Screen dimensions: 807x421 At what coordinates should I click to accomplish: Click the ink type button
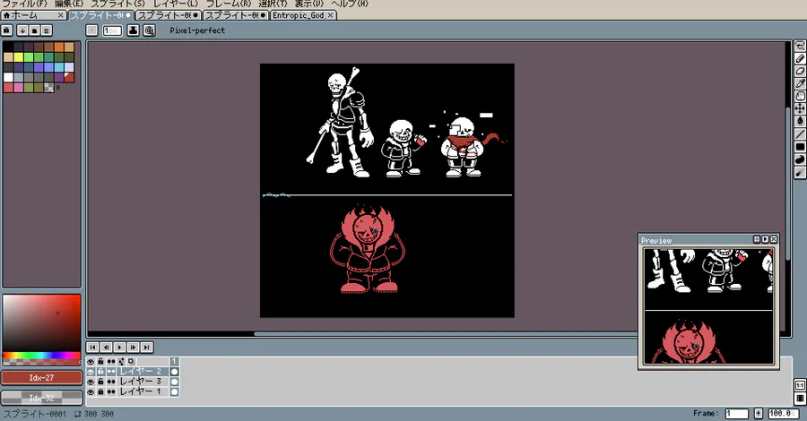(133, 30)
